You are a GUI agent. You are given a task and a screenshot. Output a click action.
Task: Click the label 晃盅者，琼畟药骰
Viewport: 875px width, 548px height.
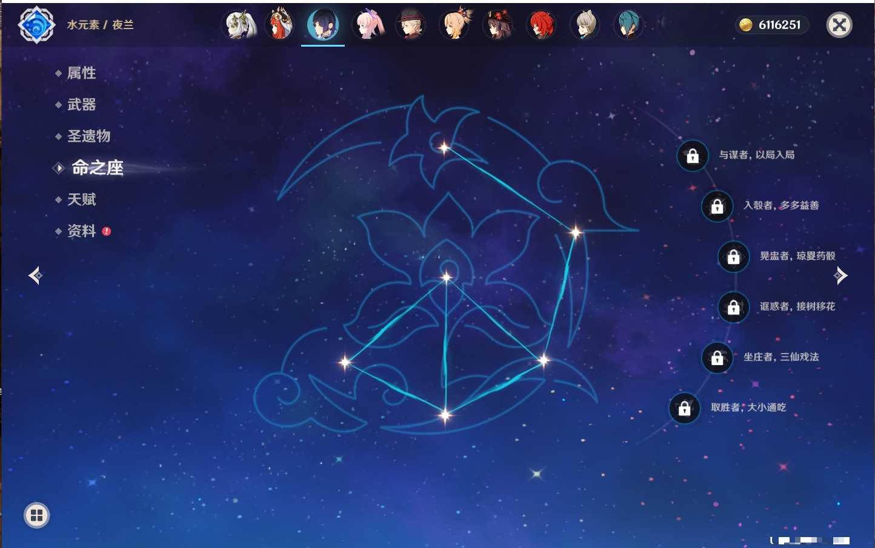797,256
